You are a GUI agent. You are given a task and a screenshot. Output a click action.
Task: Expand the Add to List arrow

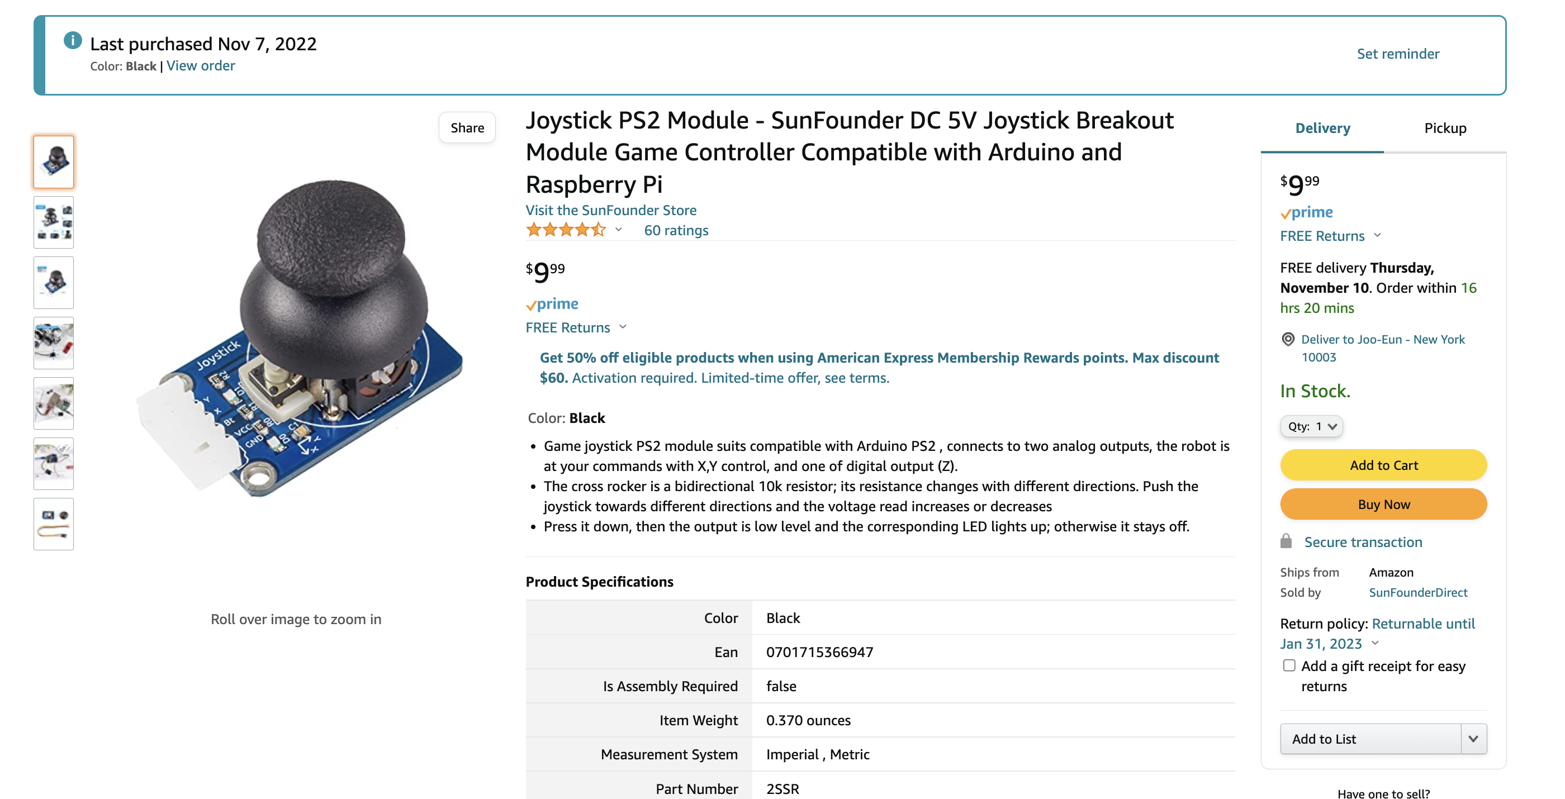1473,739
